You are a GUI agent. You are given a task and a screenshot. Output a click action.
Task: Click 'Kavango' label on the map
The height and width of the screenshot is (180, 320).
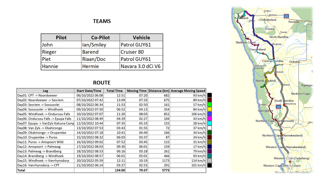(294, 22)
